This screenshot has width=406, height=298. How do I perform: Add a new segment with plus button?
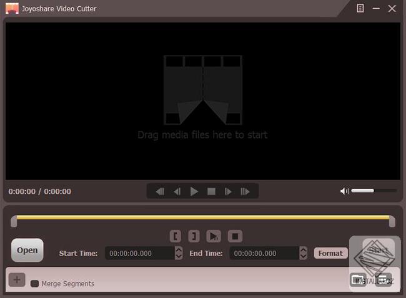coord(17,280)
